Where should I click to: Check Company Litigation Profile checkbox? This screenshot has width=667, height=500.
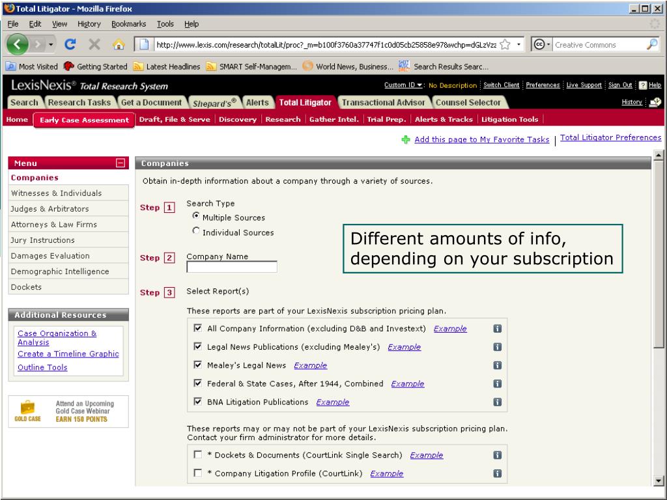(197, 473)
